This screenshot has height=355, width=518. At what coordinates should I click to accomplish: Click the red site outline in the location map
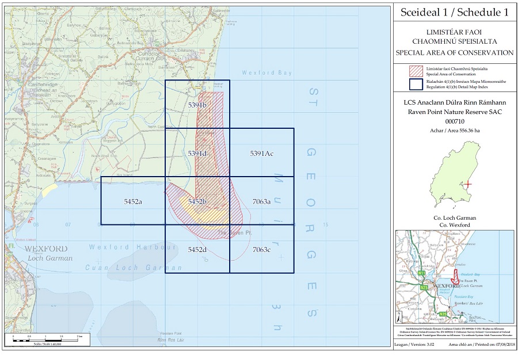click(x=455, y=277)
